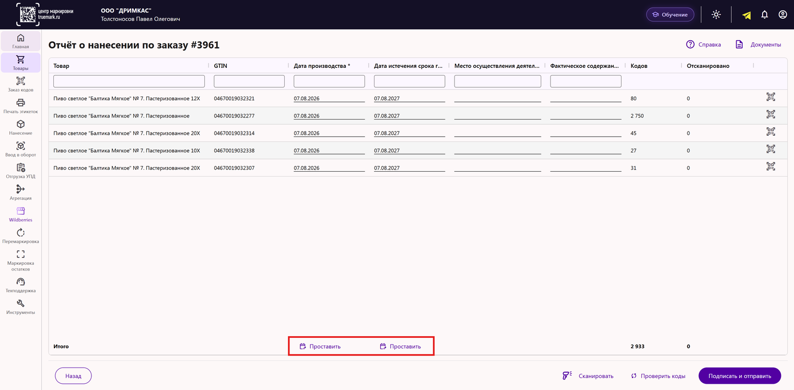Image resolution: width=794 pixels, height=390 pixels.
Task: Sort by GTIN column header
Action: (220, 66)
